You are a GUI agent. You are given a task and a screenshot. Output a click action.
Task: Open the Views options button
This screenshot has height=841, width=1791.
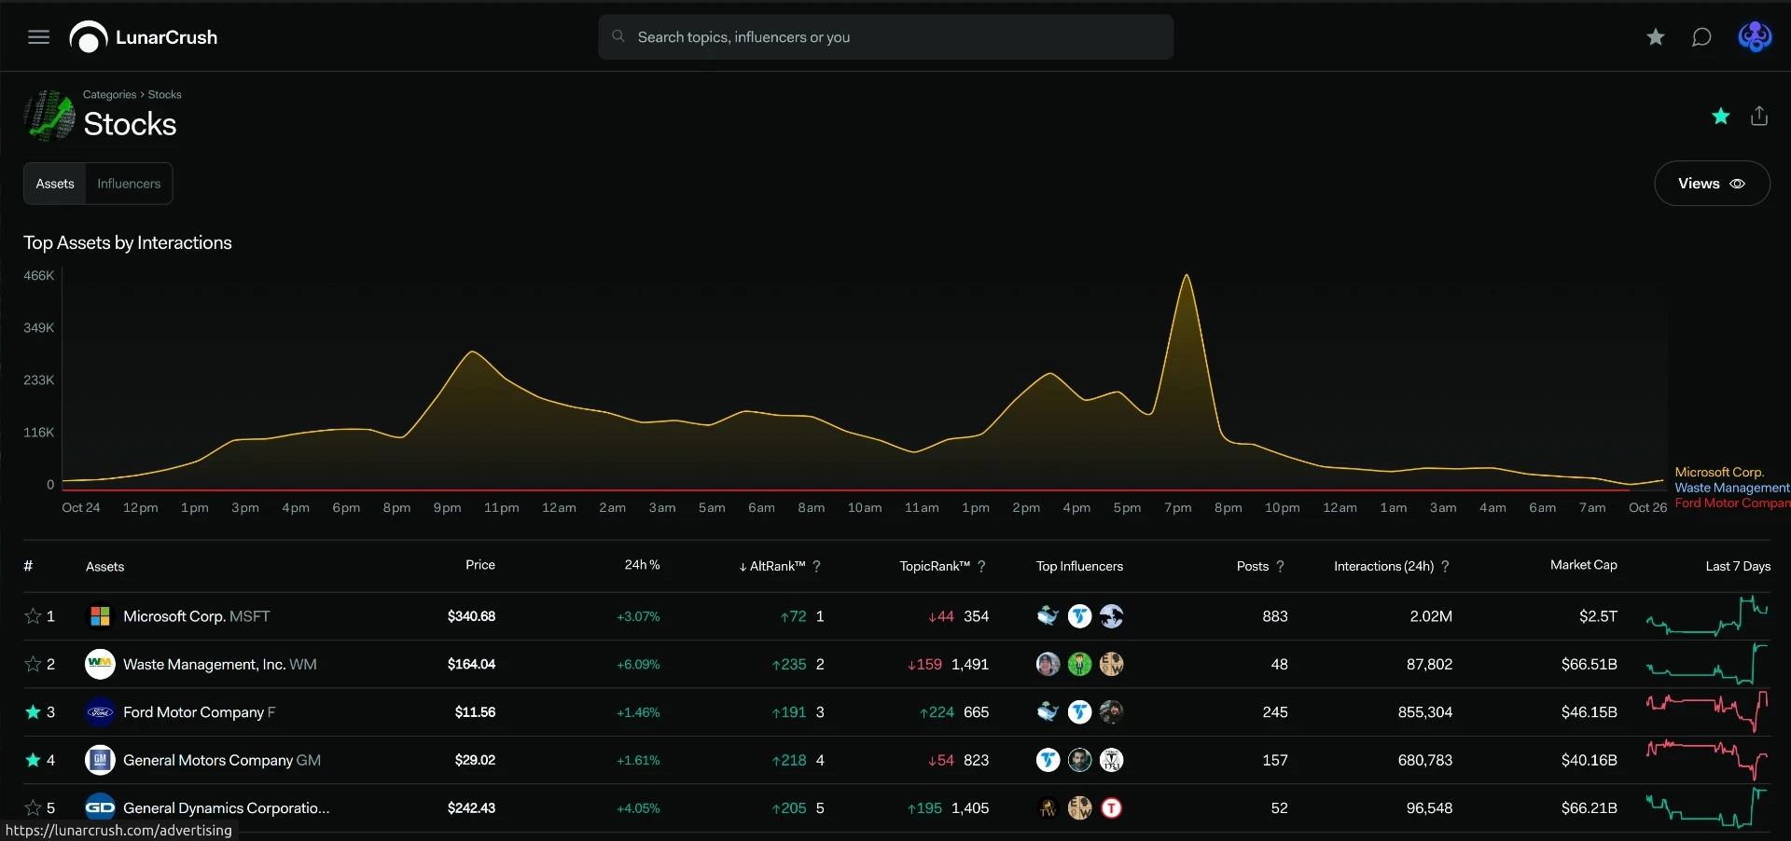[1712, 184]
